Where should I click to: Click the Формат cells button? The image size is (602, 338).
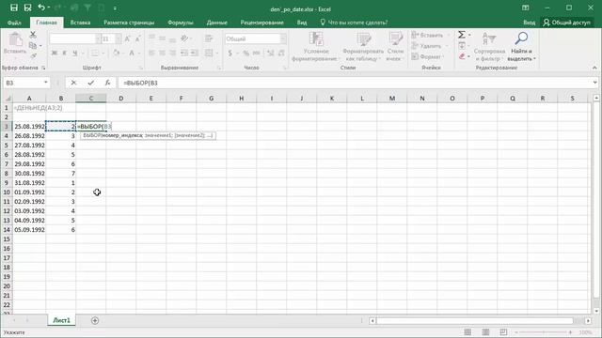[428, 56]
